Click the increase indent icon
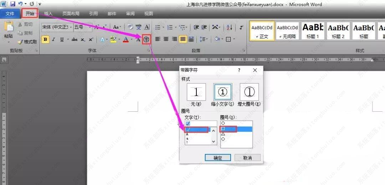Image resolution: width=385 pixels, height=185 pixels. coord(204,27)
